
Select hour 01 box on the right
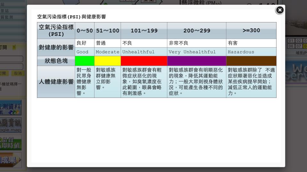click(291, 41)
